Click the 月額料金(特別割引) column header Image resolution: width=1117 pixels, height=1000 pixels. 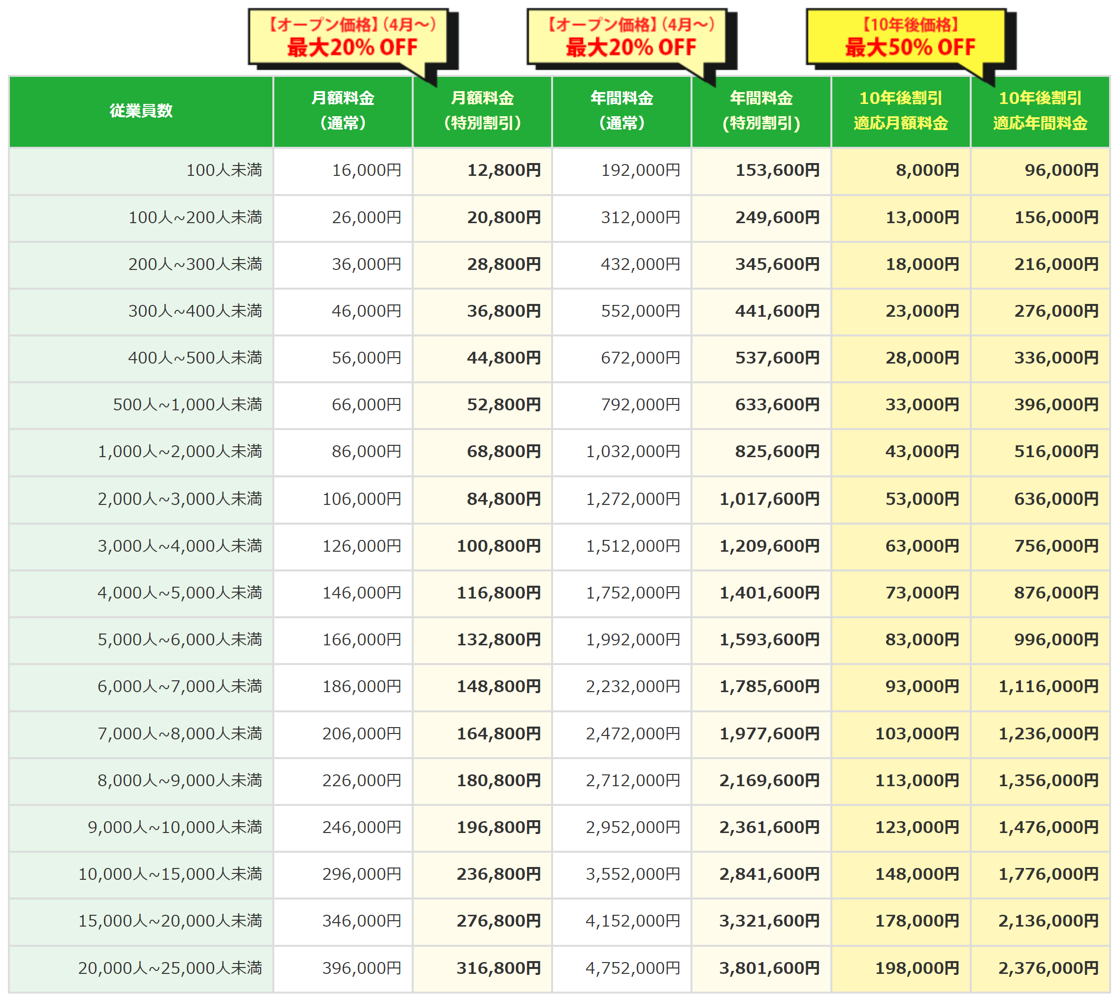(482, 111)
